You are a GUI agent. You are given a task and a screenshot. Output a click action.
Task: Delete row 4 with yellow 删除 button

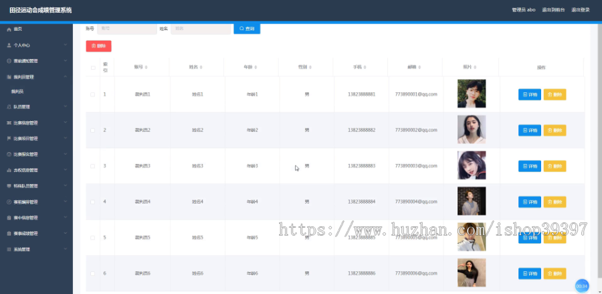coord(555,202)
